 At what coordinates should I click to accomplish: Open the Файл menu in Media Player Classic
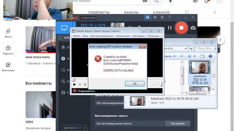[x=76, y=36]
